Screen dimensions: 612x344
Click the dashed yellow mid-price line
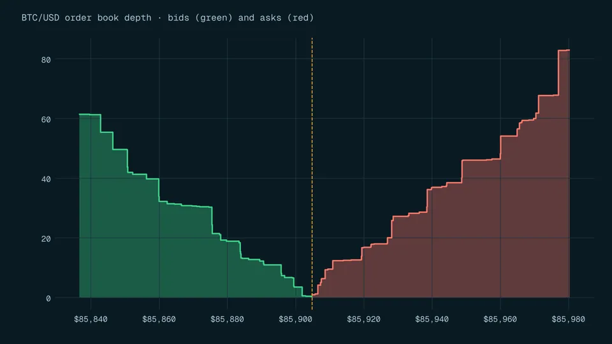[x=312, y=173]
